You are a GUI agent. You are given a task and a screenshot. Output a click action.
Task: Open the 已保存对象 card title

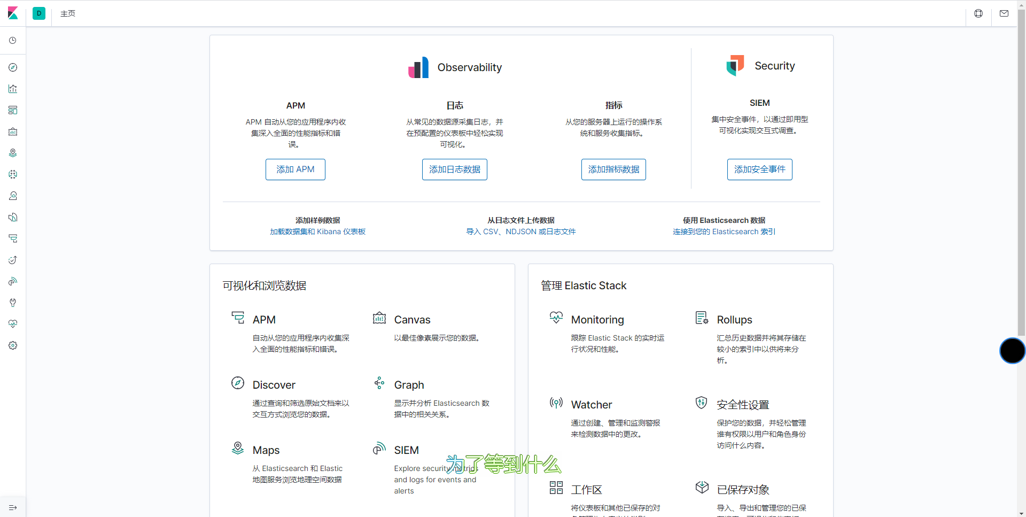(x=743, y=490)
